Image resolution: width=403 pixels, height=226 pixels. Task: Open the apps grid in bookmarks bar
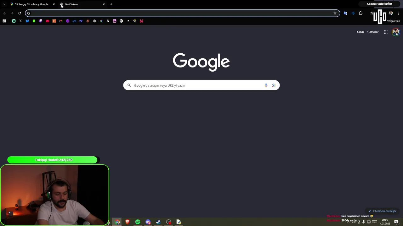tap(4, 21)
